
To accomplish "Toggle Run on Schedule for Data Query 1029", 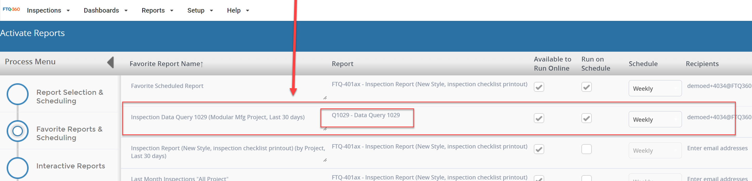I will pos(586,118).
